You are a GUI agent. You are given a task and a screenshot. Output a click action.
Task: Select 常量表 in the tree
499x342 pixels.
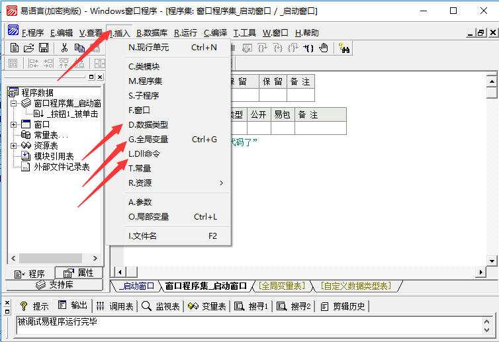tap(51, 135)
